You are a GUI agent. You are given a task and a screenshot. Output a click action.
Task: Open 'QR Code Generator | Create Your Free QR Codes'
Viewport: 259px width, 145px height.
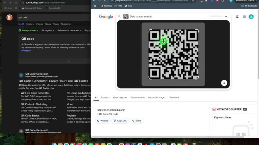(x=53, y=81)
